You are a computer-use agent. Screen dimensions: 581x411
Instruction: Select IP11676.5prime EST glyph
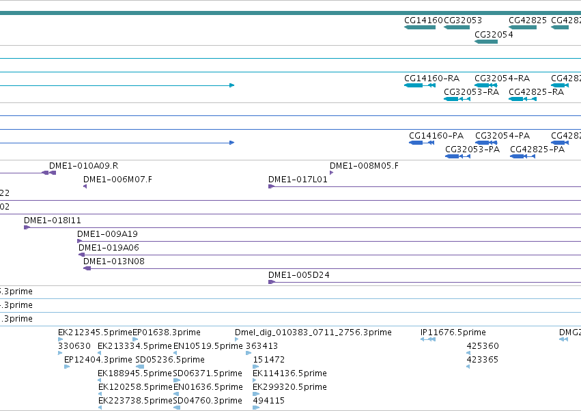point(428,339)
